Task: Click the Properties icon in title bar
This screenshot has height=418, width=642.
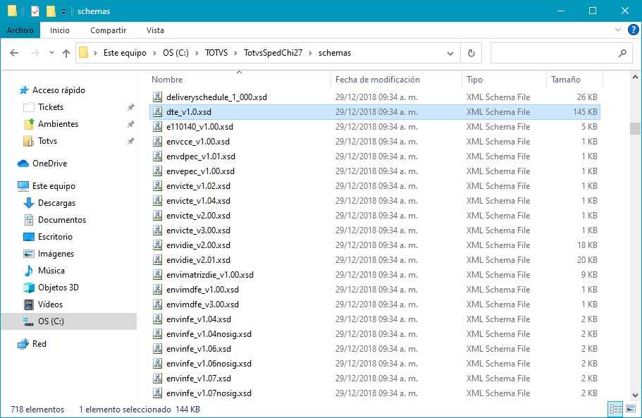Action: pos(35,11)
